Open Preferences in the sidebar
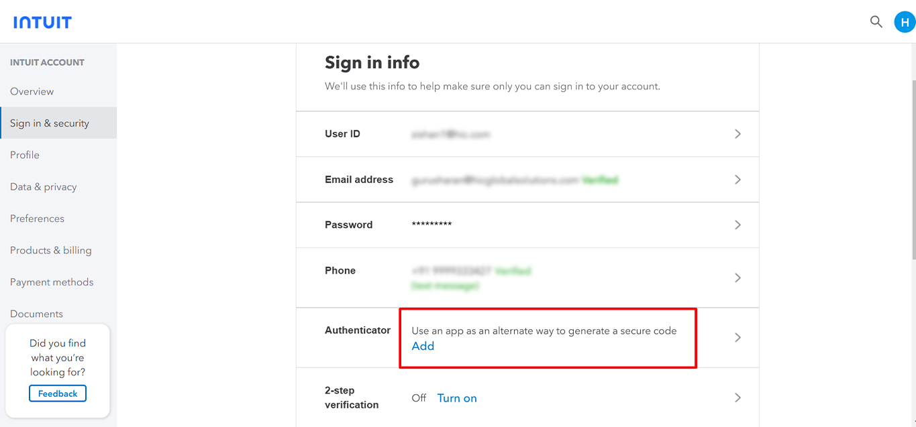916x427 pixels. (38, 219)
